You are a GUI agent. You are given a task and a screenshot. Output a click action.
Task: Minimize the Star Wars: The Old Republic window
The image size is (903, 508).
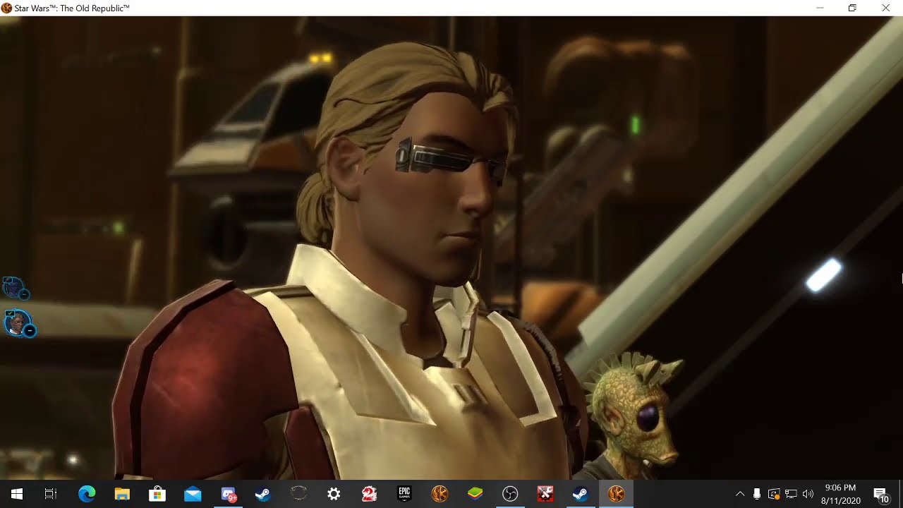tap(820, 8)
